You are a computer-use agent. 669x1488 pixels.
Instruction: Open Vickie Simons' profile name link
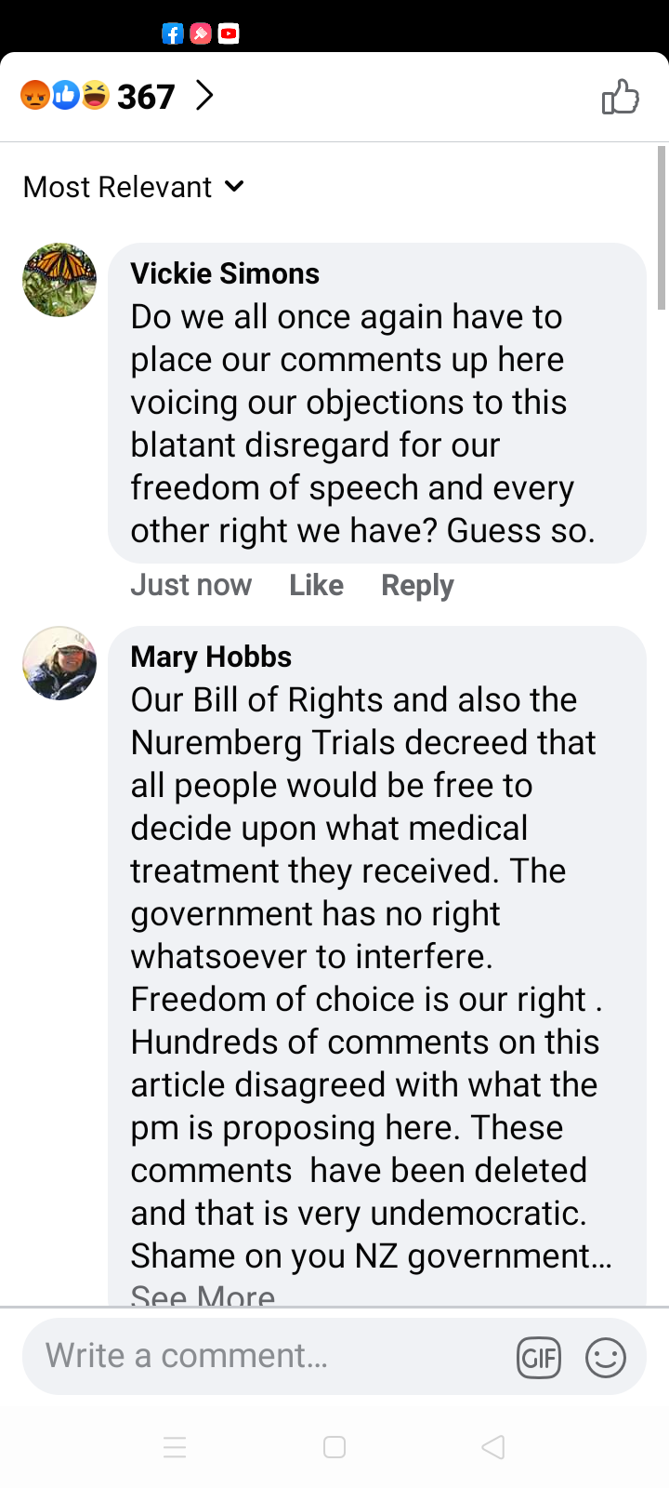(225, 273)
